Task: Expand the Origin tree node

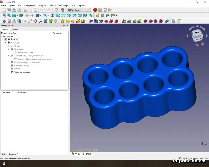Action: tap(8, 46)
